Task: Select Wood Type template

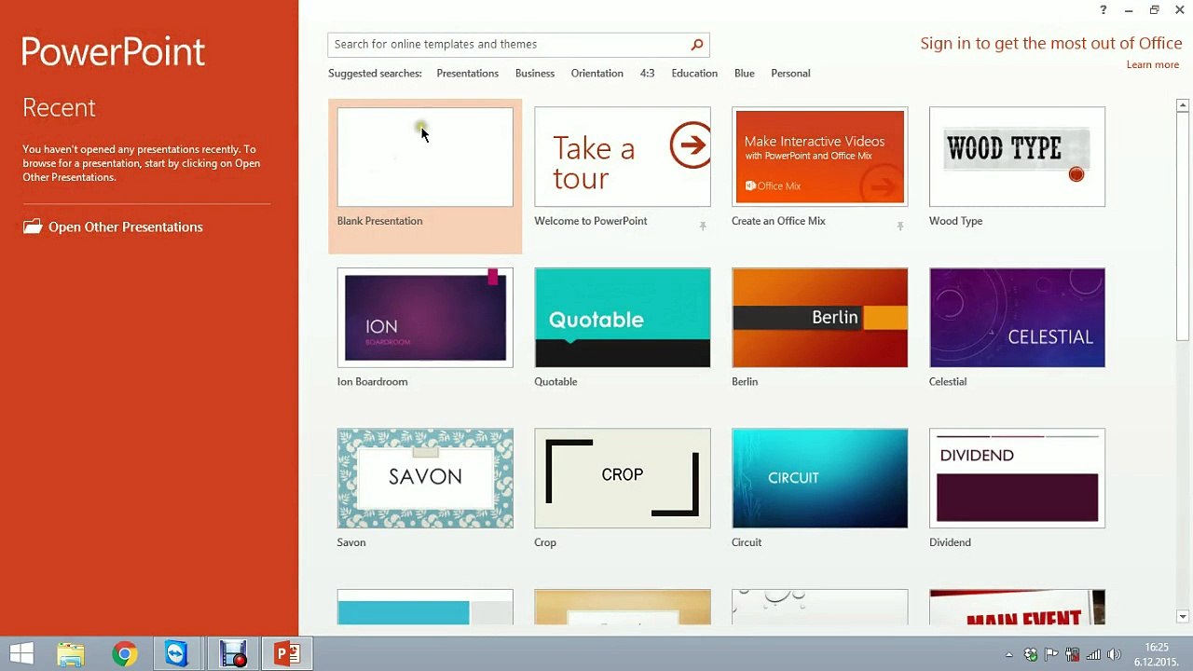Action: coord(1017,157)
